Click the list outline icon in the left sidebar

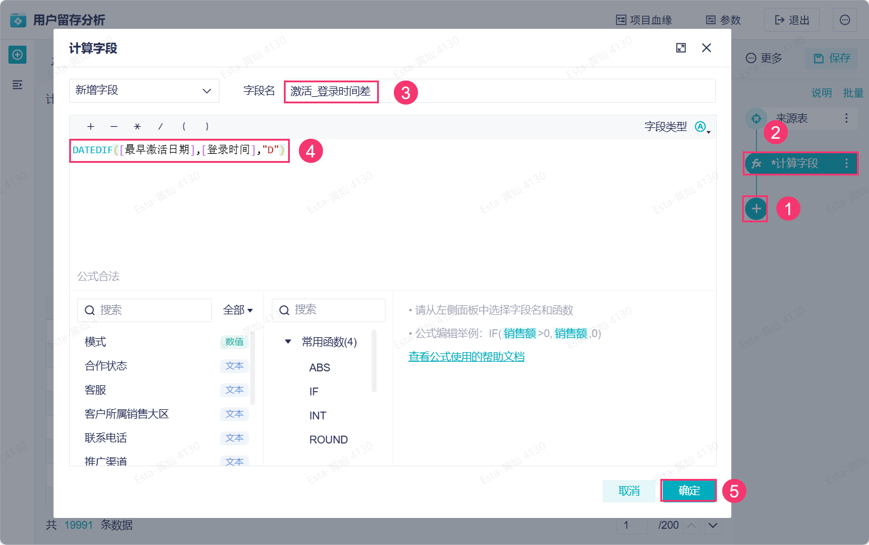tap(17, 85)
